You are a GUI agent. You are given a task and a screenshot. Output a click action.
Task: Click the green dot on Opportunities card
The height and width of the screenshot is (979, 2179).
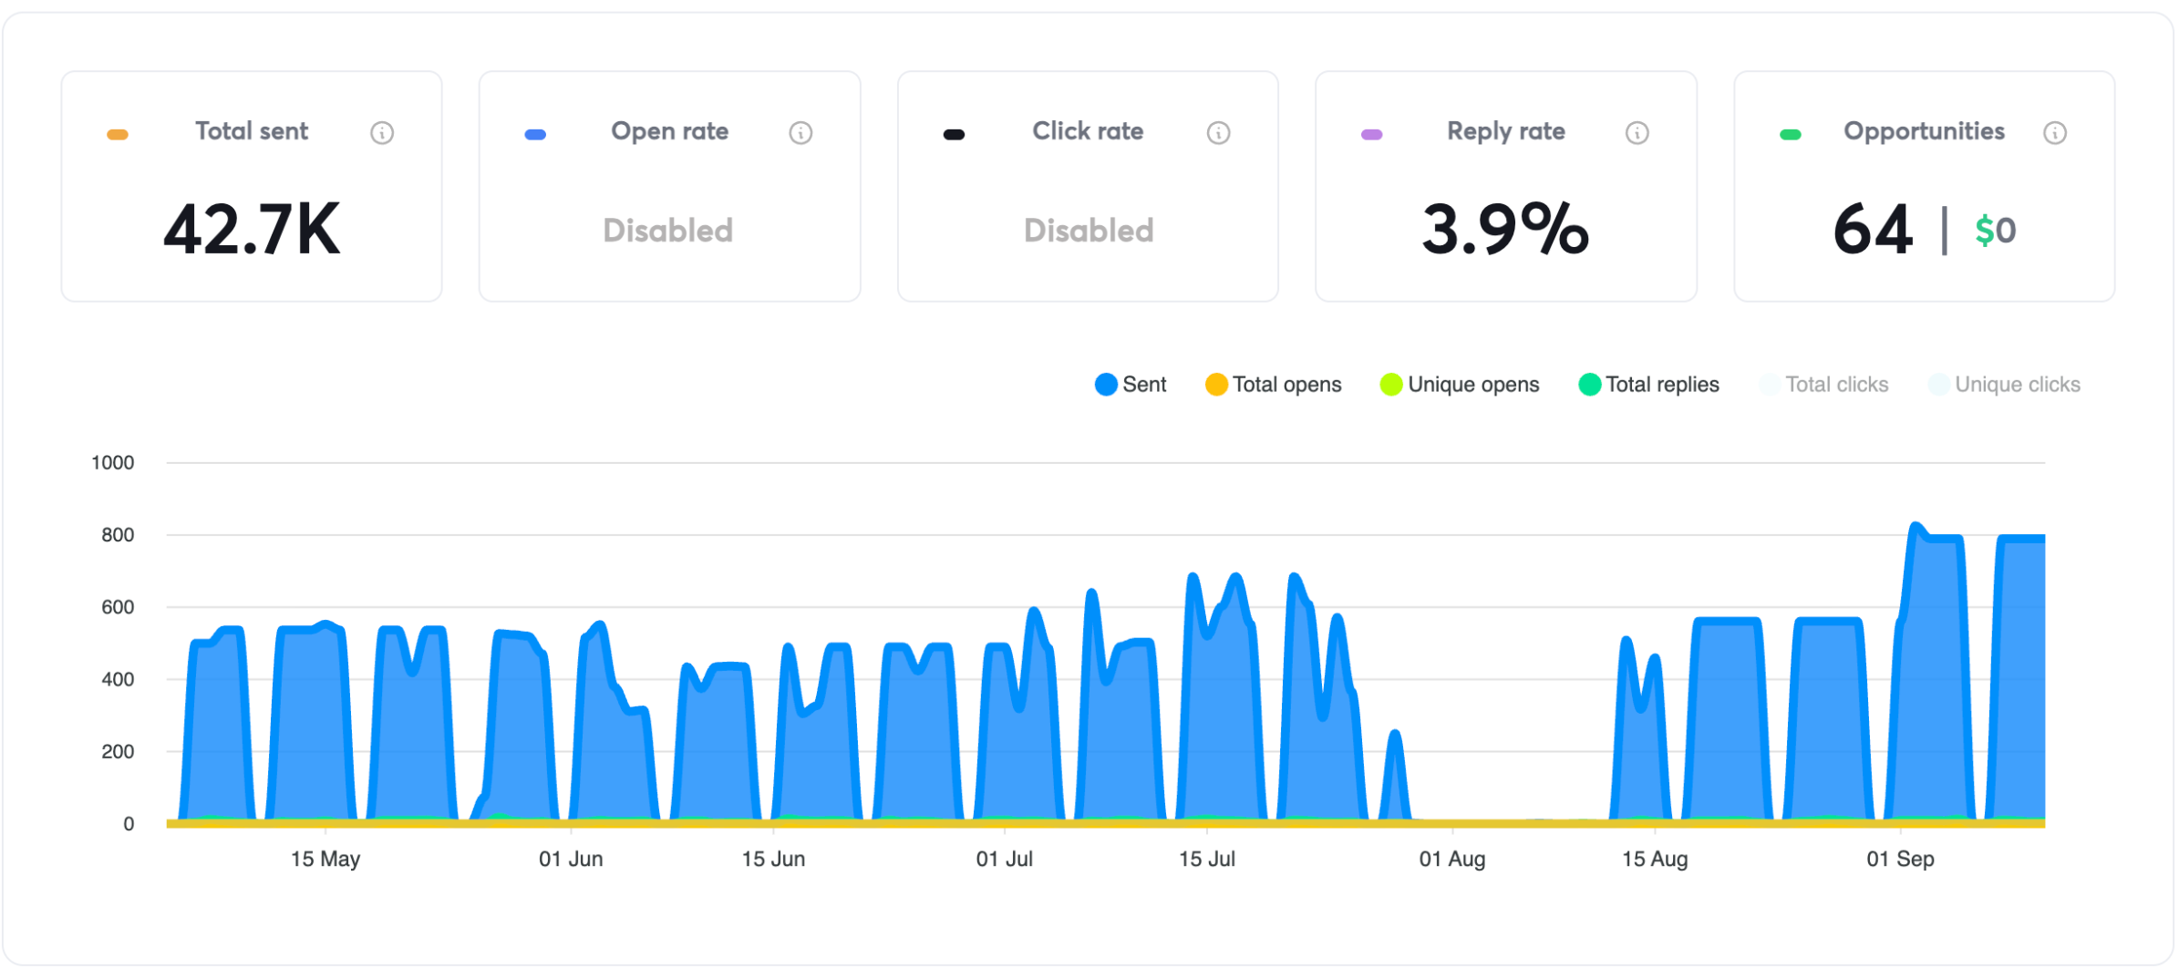(1789, 133)
